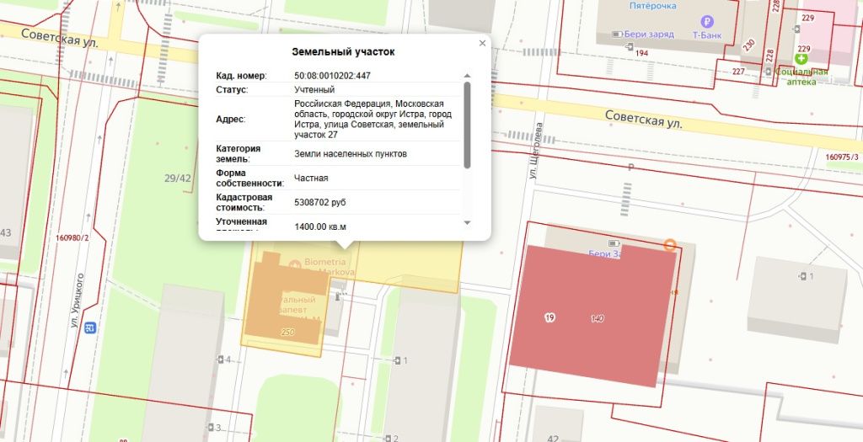Click the popup's vertical scrollbar thumb
This screenshot has width=863, height=442.
click(468, 122)
